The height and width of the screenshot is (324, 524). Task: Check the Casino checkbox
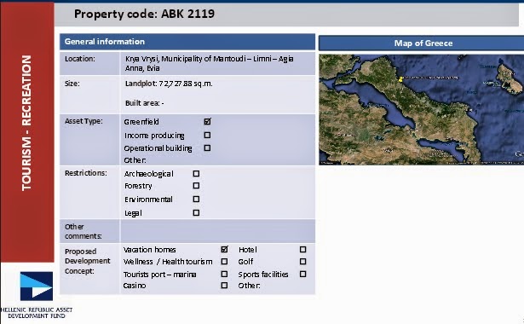[x=224, y=286]
